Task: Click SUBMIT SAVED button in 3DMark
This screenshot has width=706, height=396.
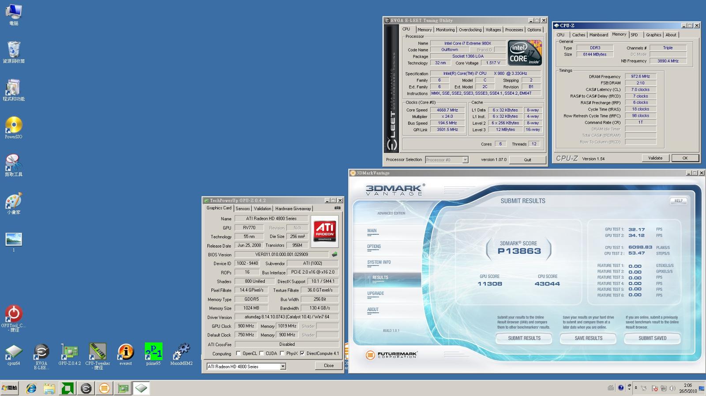Action: 652,338
